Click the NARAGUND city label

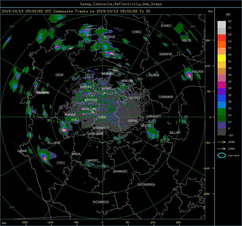[x=91, y=100]
